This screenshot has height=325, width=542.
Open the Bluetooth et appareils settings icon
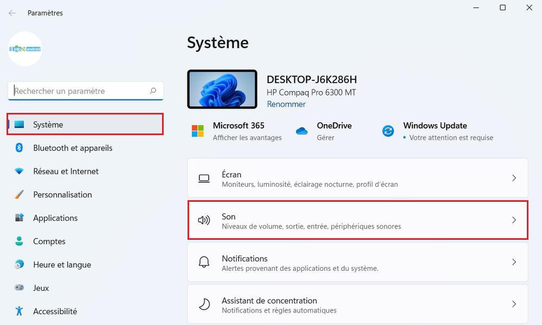tap(18, 148)
